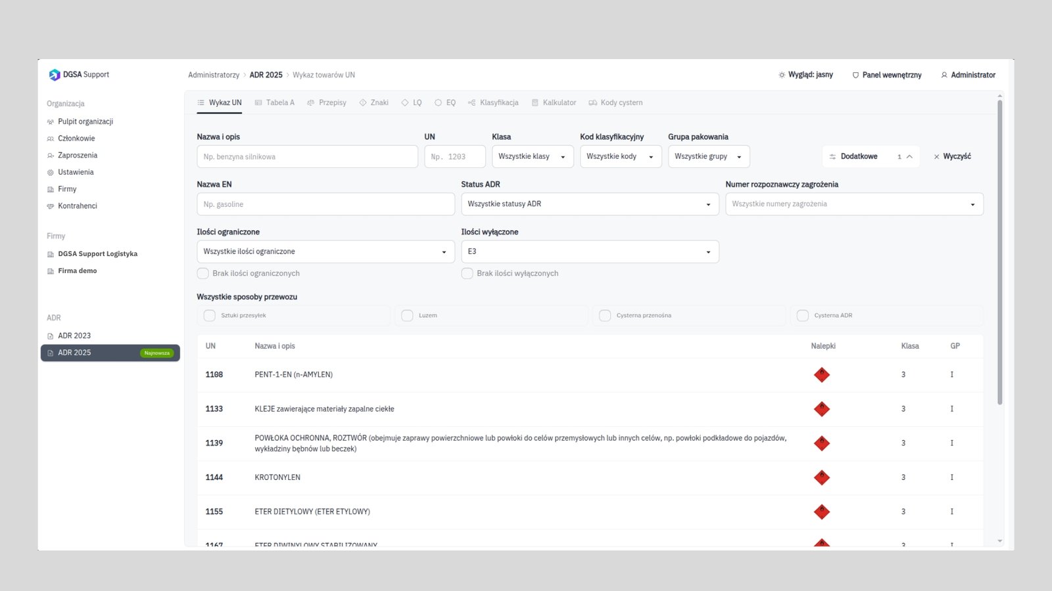This screenshot has width=1052, height=591.
Task: Click the X icon of Wyczyść
Action: click(937, 156)
